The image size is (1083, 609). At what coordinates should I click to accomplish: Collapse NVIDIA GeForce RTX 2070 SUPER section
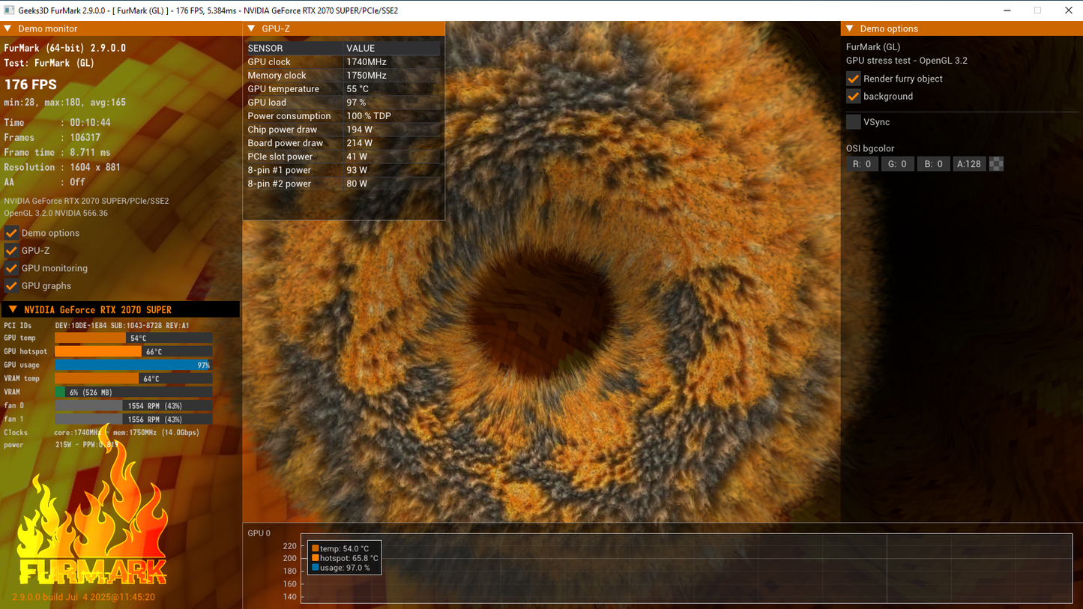click(x=13, y=309)
